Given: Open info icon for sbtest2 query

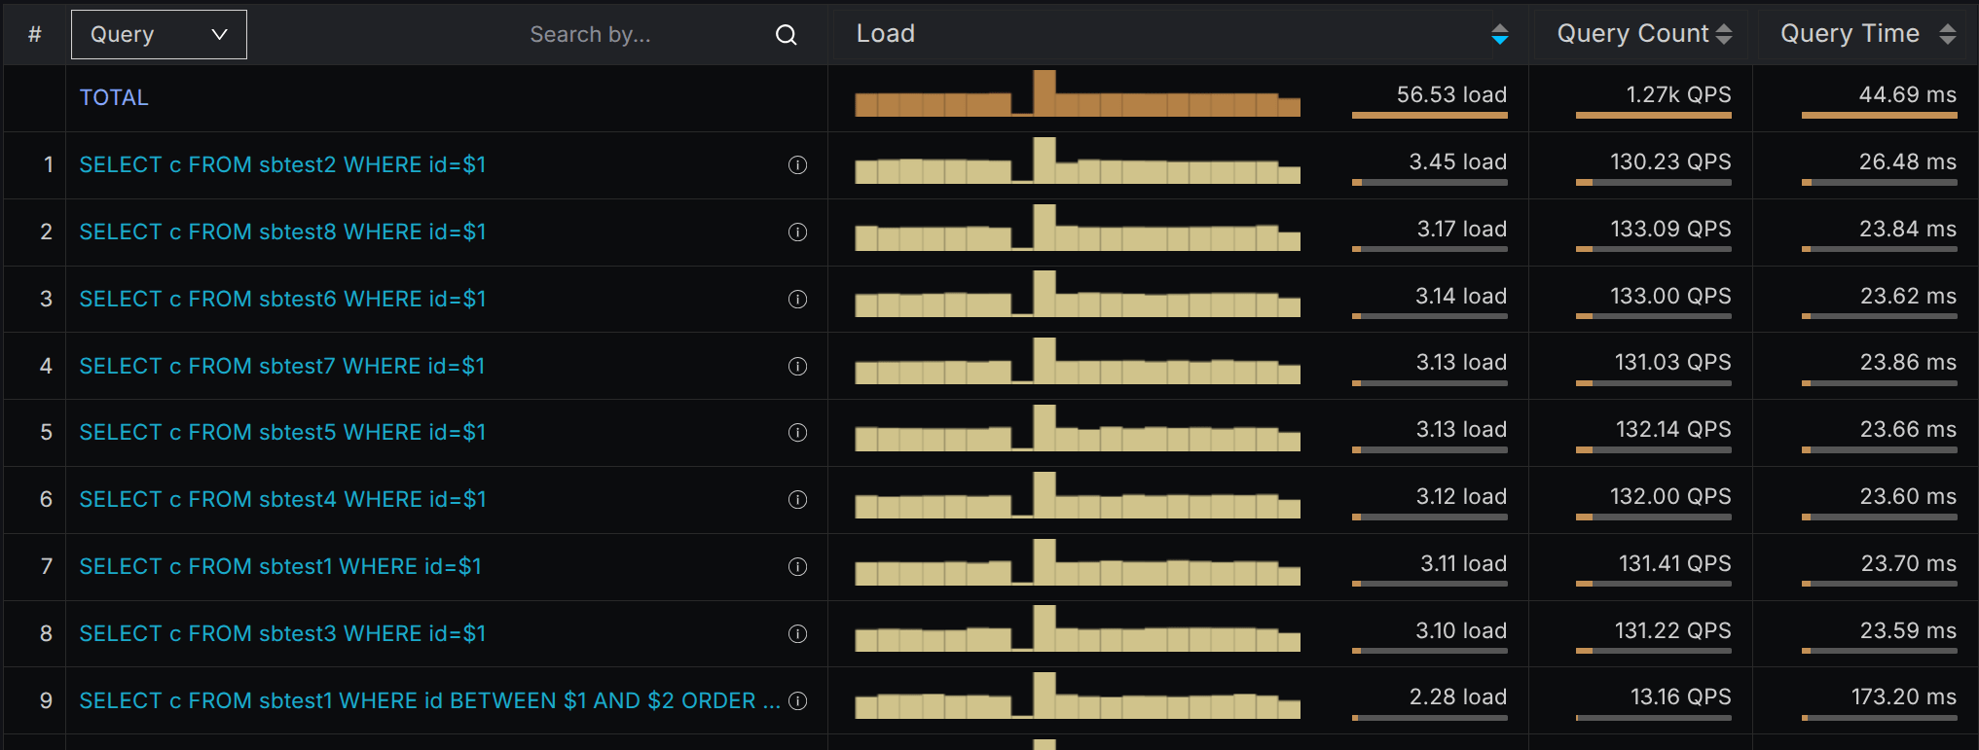Looking at the screenshot, I should click(x=797, y=165).
